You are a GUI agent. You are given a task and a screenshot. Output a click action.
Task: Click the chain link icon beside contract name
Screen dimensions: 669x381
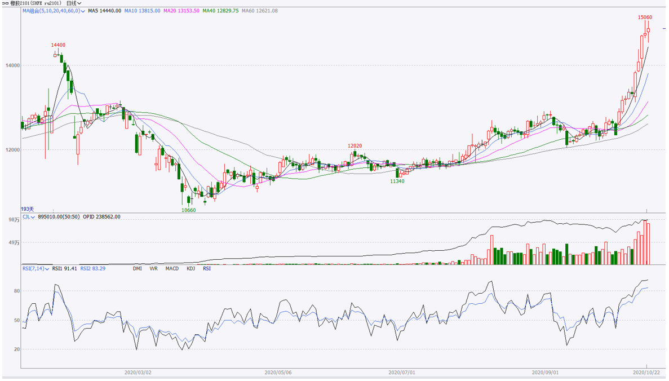tap(6, 3)
